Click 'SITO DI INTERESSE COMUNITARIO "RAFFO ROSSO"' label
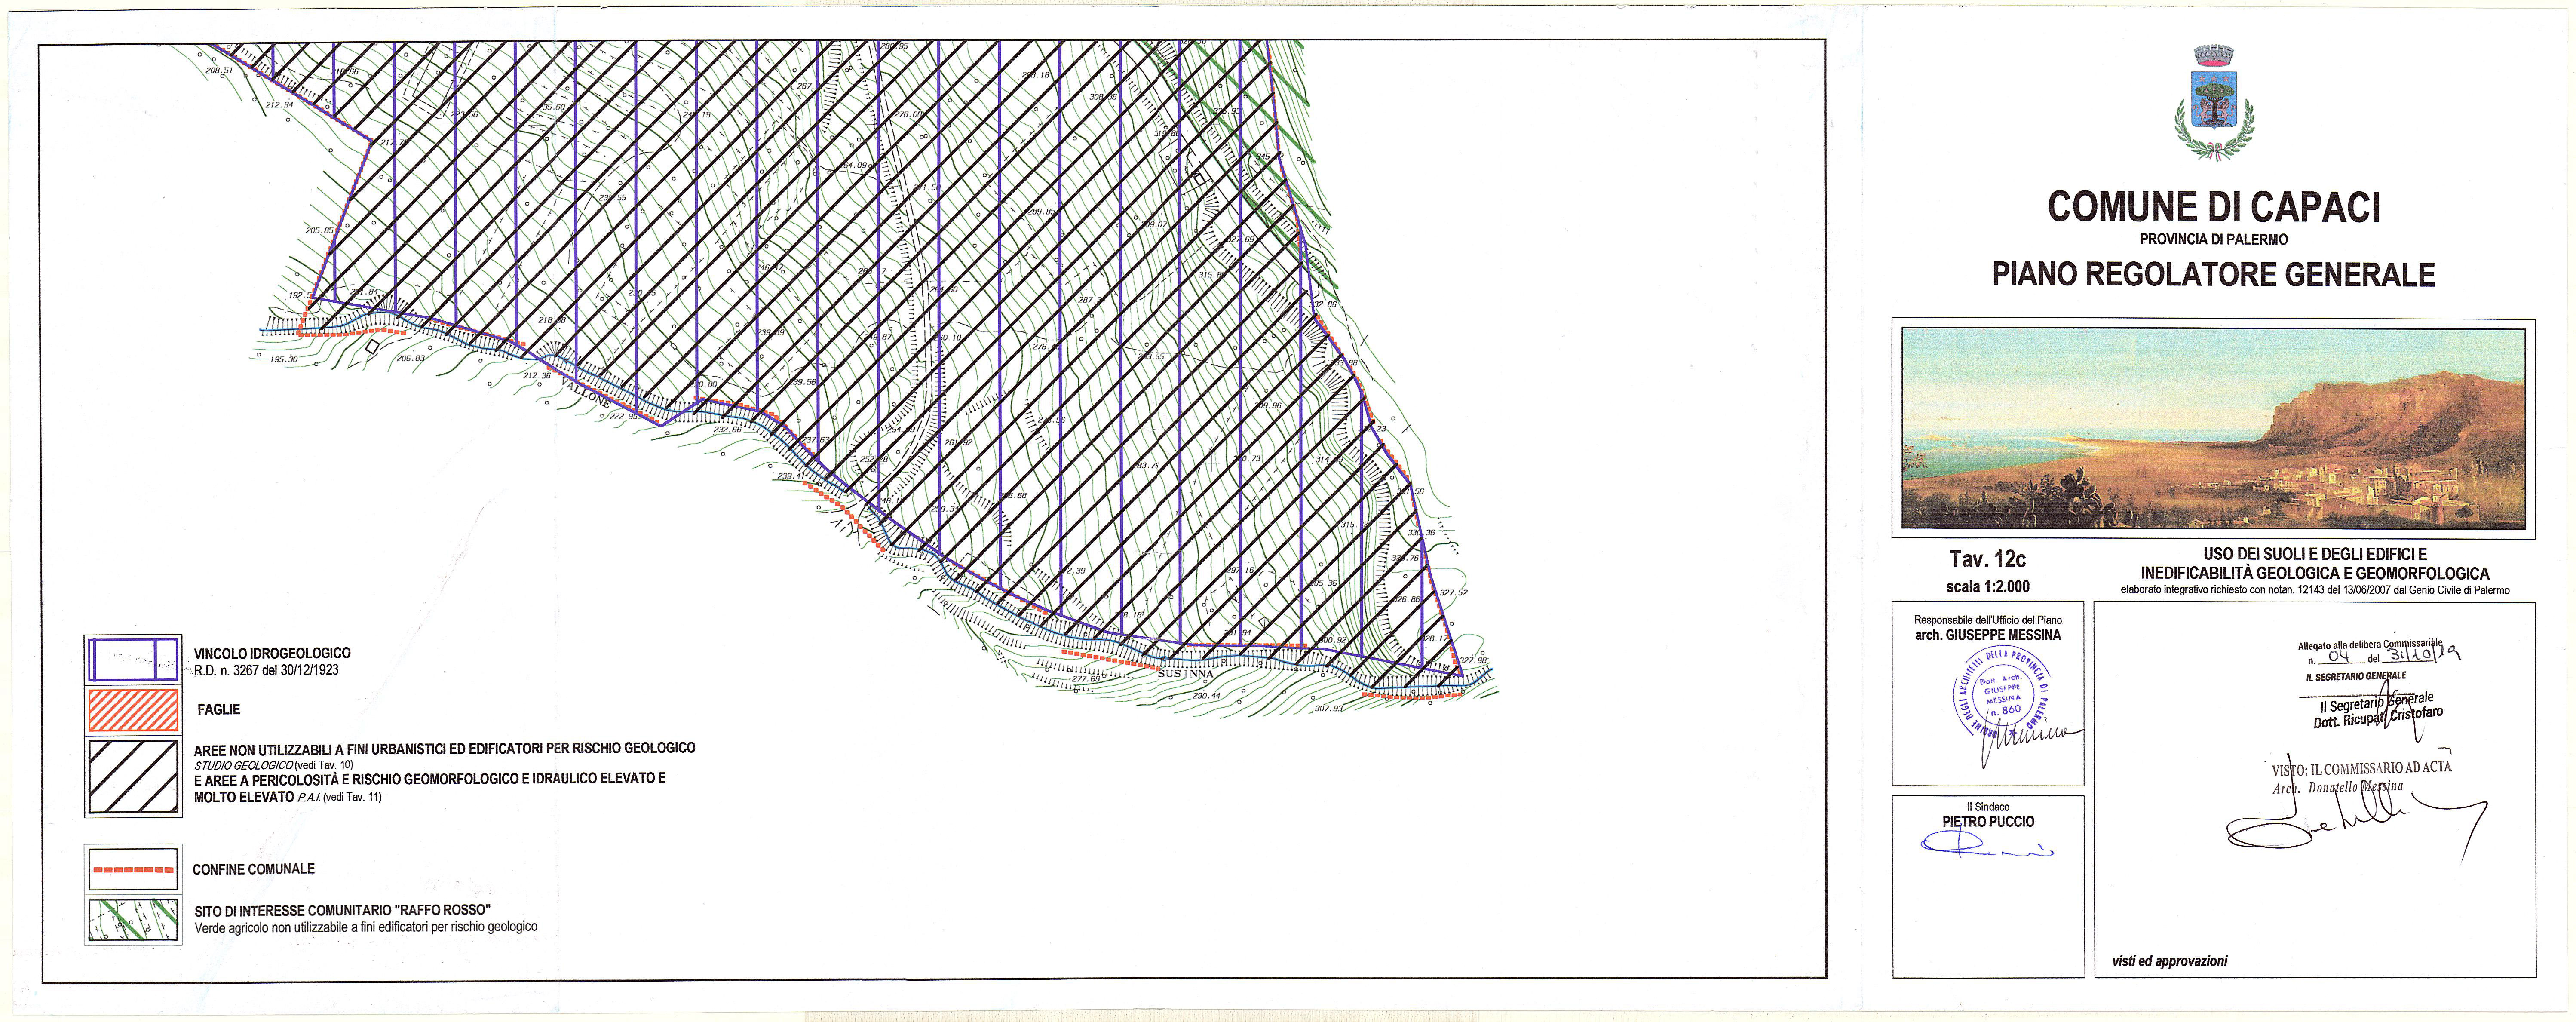Screen dimensions: 2576x1022 tap(343, 911)
